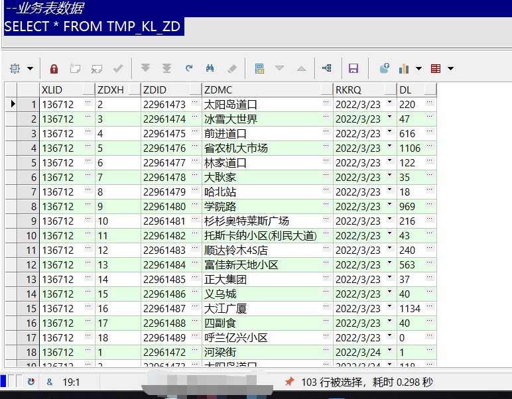Expand dropdown arrow beside red grid icon
512x399 pixels.
450,68
